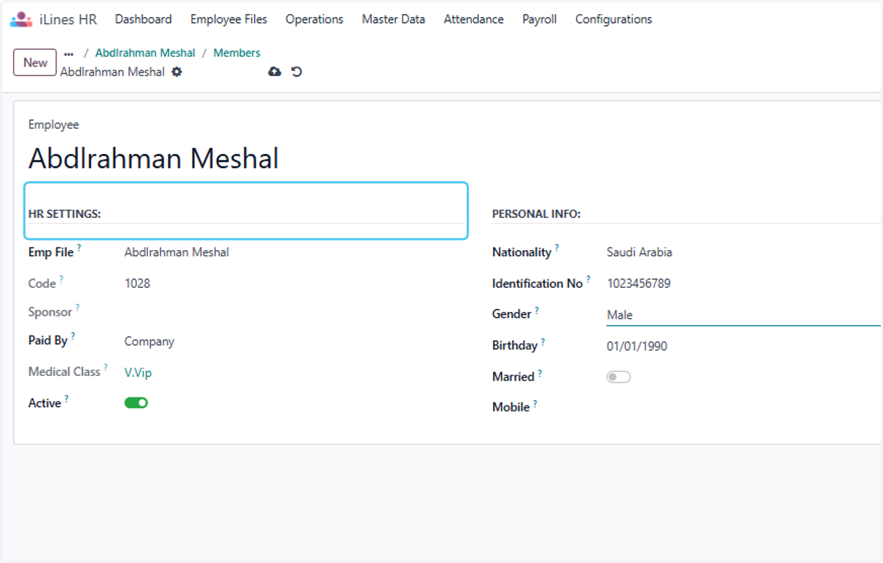883x563 pixels.
Task: Click help tooltip icon next to Gender
Action: tap(537, 310)
